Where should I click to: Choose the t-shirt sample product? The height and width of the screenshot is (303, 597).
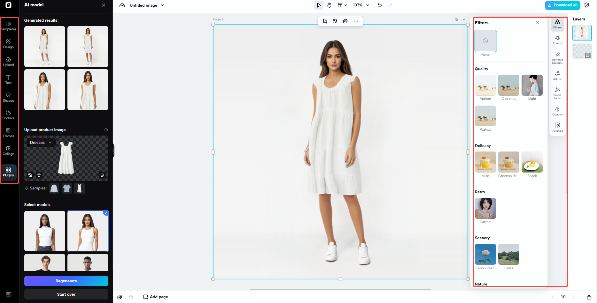(67, 188)
